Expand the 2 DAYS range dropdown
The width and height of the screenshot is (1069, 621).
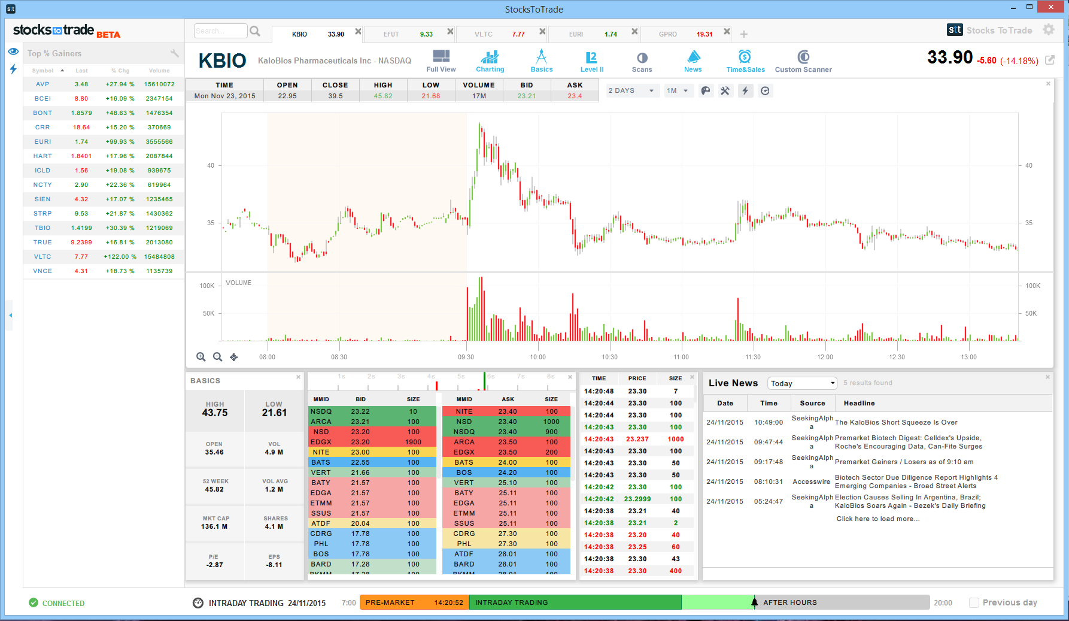(632, 90)
